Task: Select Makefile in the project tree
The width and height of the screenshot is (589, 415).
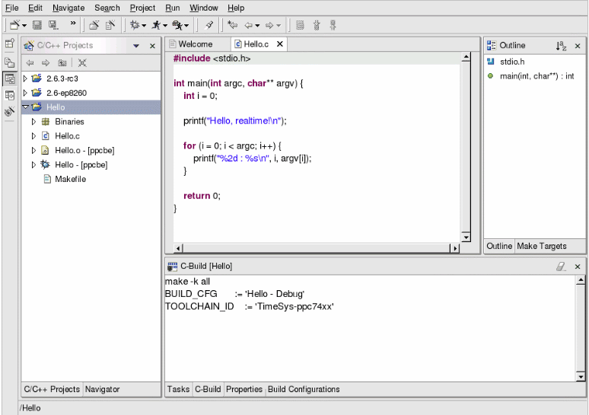Action: coord(70,179)
